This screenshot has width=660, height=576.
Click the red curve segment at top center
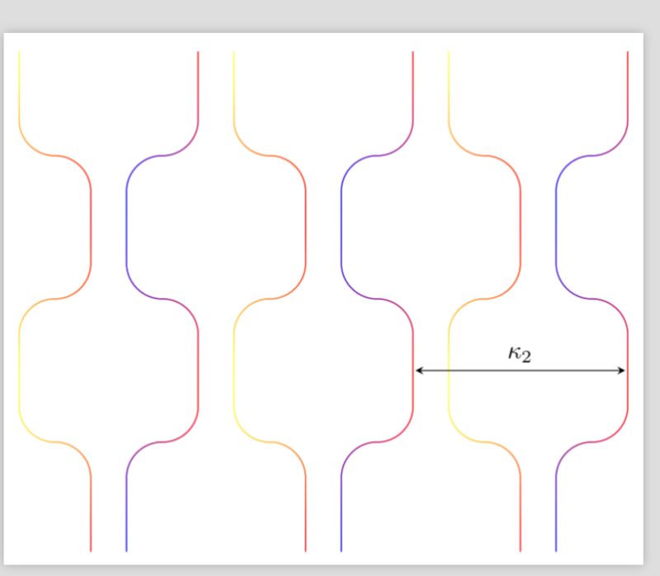pos(413,83)
